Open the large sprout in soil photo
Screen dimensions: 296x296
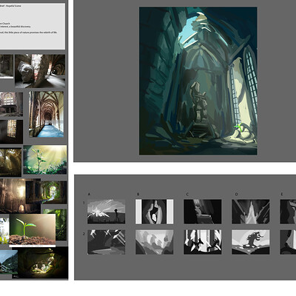click(x=33, y=230)
